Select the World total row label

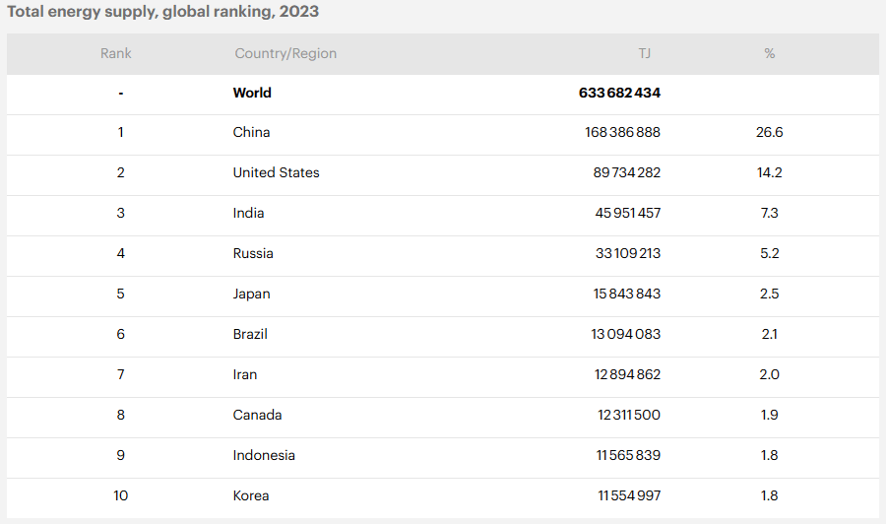[x=252, y=93]
